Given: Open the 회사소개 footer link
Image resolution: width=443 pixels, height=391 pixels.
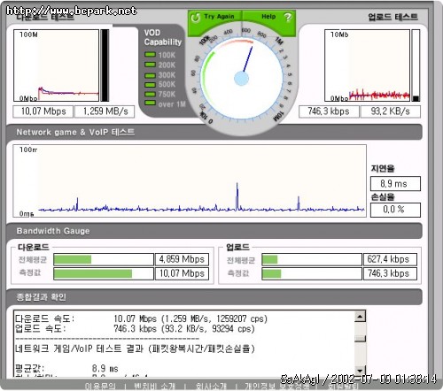Looking at the screenshot, I should click(211, 386).
